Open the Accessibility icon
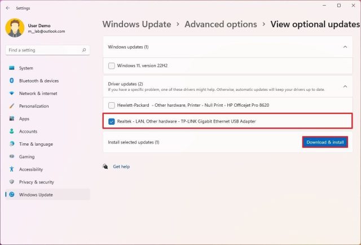 click(x=11, y=169)
